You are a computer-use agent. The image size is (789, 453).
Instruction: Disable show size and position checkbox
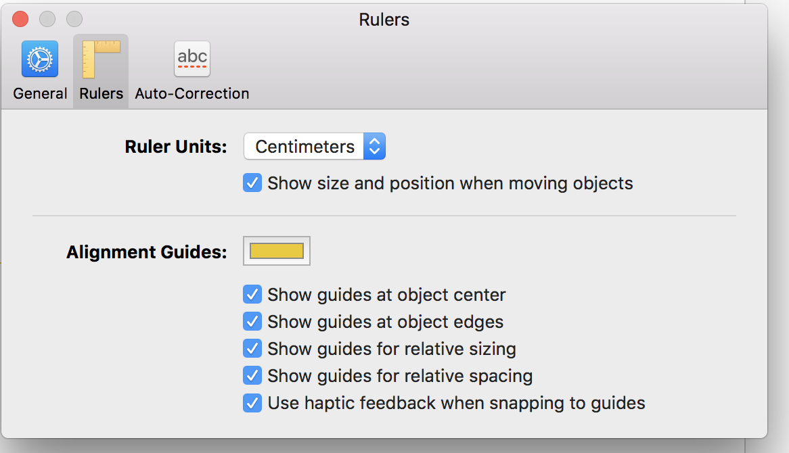252,183
